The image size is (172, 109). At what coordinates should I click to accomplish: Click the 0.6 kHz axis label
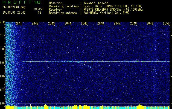[2, 104]
